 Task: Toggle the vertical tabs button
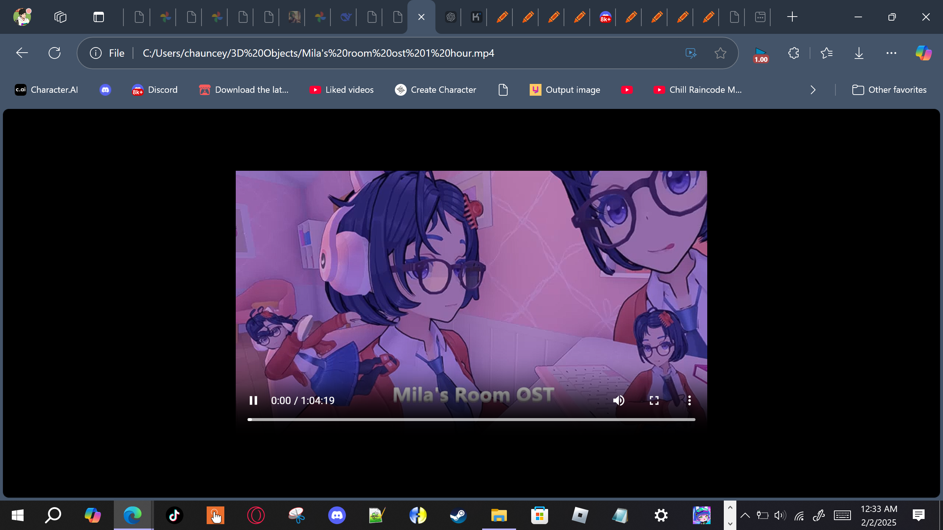[99, 17]
